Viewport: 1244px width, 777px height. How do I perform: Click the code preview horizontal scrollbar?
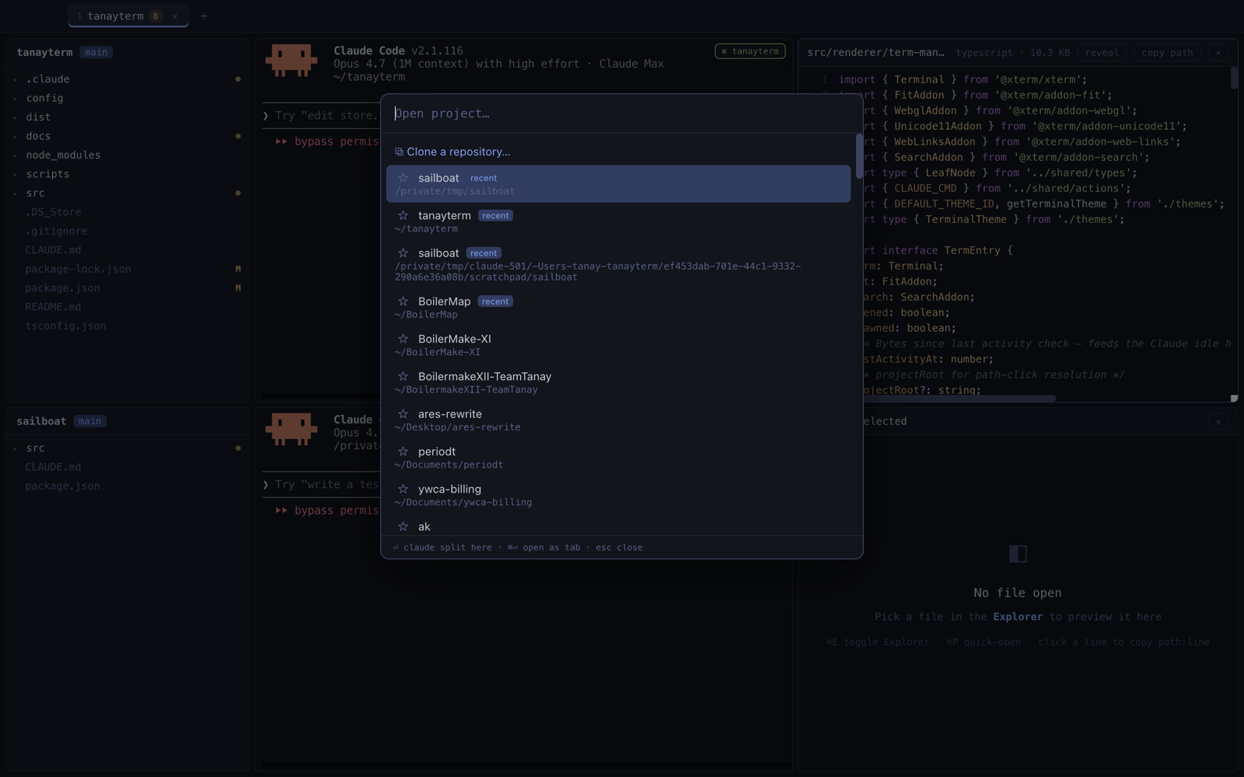click(x=959, y=399)
